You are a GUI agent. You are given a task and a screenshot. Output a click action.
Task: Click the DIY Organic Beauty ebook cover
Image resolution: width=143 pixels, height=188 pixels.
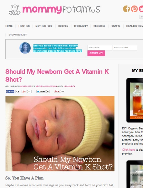coord(135,100)
